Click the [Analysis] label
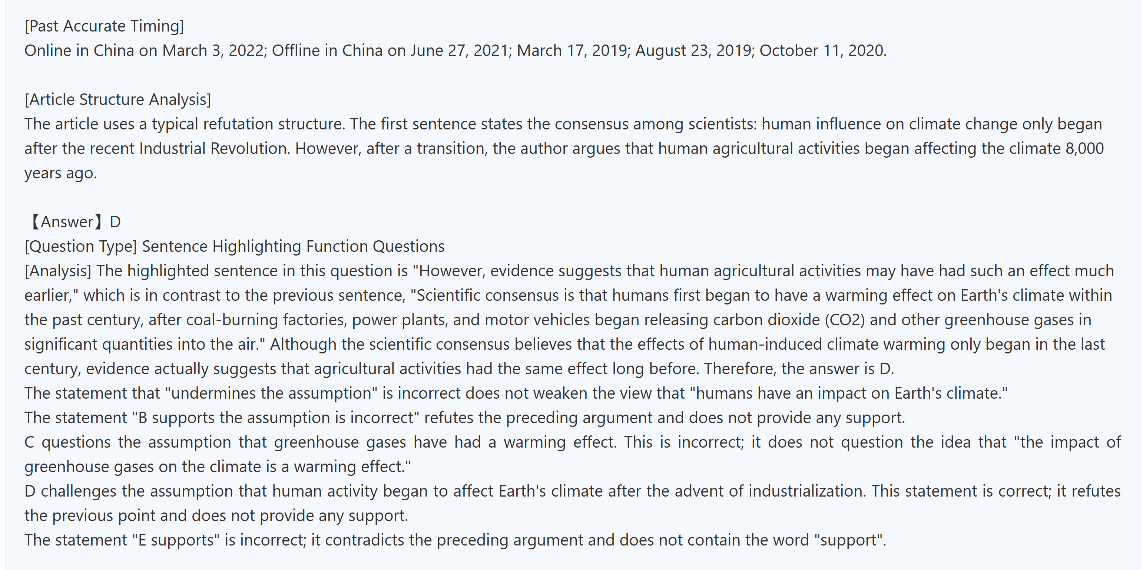Screen dimensions: 1143x570 (x=58, y=271)
